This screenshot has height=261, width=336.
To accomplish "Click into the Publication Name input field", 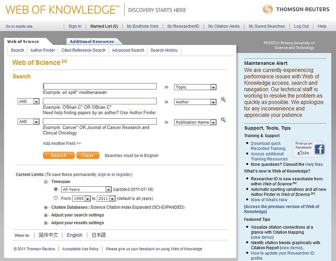I will pyautogui.click(x=100, y=121).
